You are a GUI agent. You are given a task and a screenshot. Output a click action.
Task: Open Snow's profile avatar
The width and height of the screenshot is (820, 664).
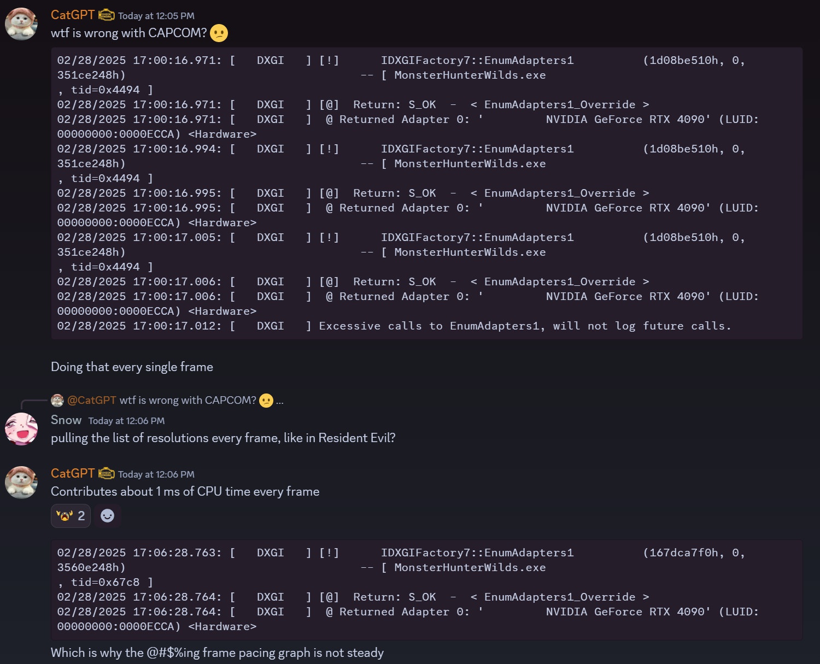(x=21, y=429)
